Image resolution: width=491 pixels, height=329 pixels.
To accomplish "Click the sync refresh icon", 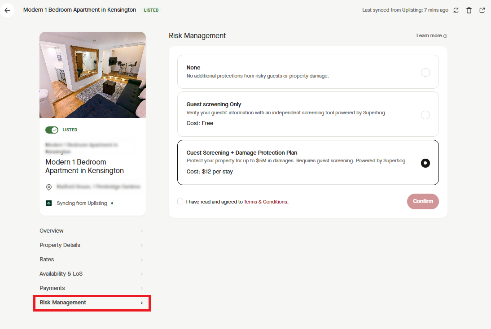I will click(456, 10).
